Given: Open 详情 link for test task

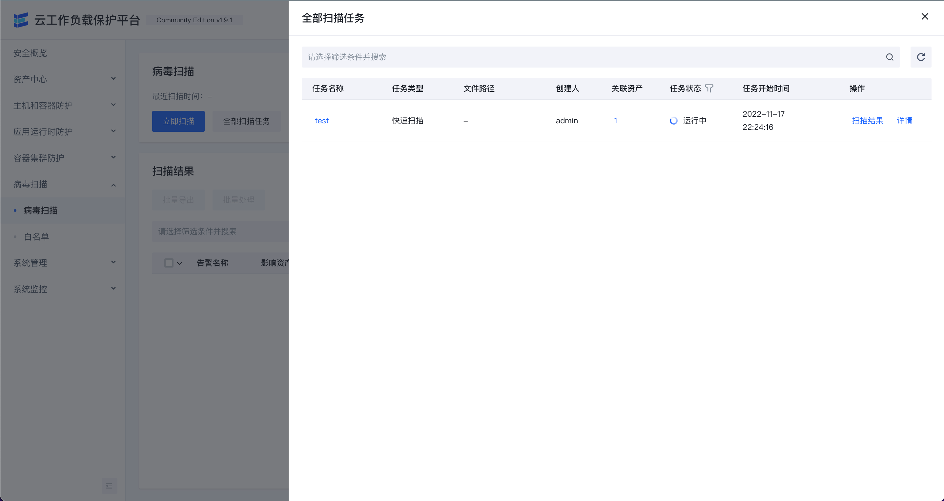Looking at the screenshot, I should pos(904,121).
